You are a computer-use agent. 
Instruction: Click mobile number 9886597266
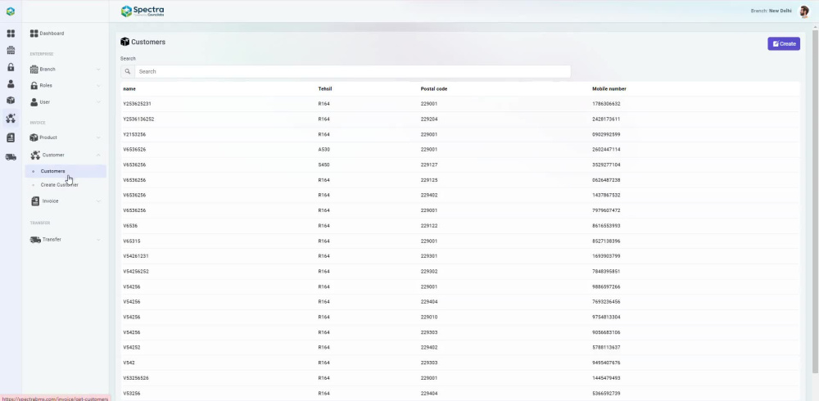606,286
